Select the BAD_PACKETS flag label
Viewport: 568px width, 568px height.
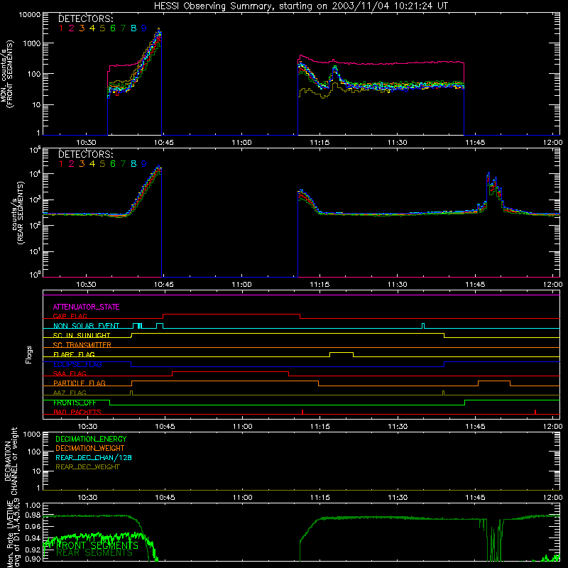pyautogui.click(x=77, y=413)
